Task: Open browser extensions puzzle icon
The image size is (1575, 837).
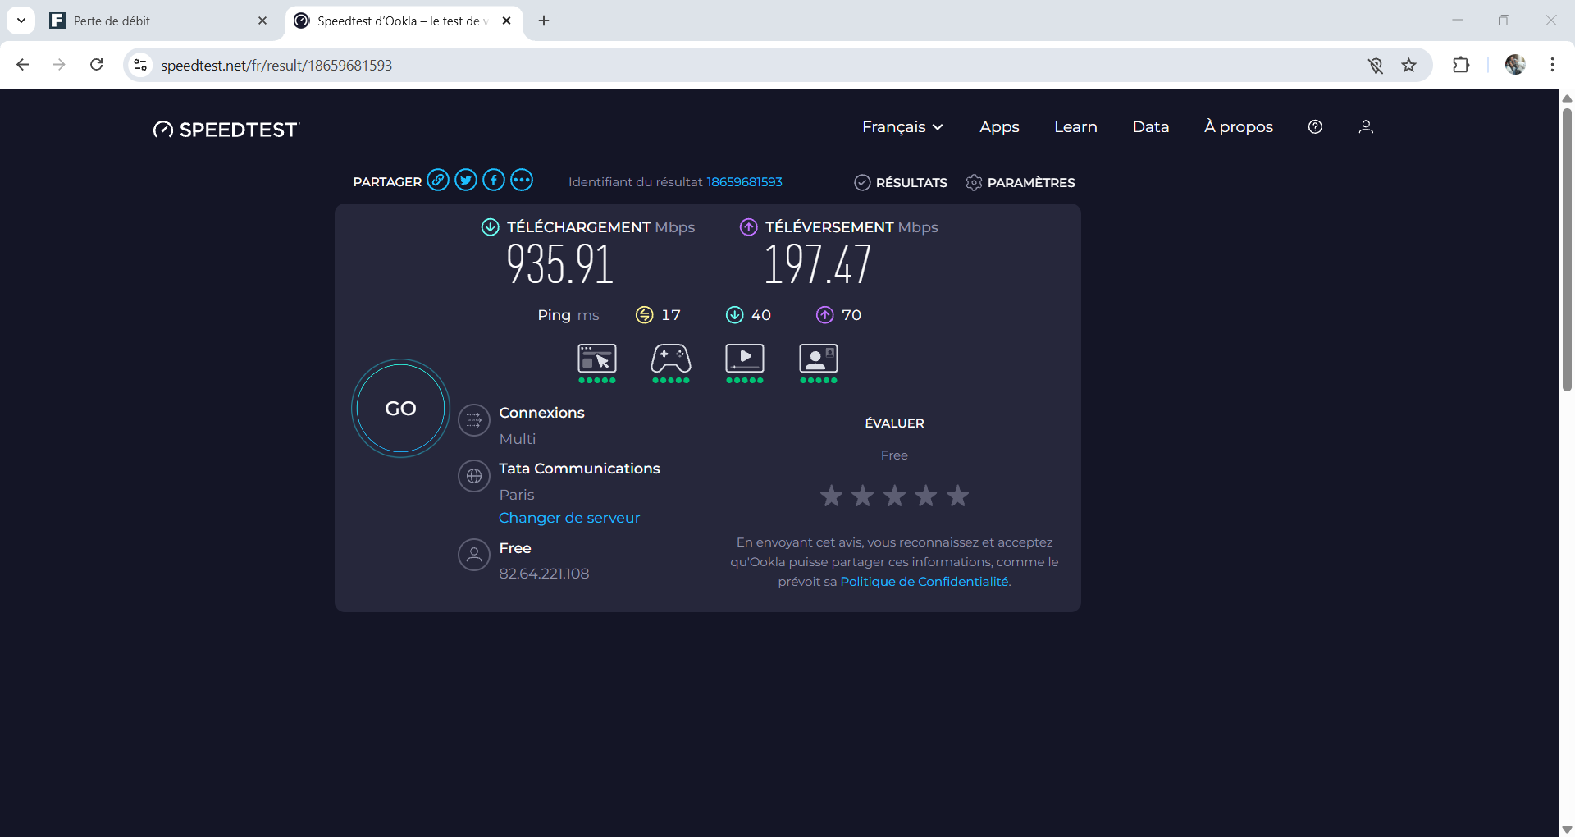Action: (x=1461, y=66)
